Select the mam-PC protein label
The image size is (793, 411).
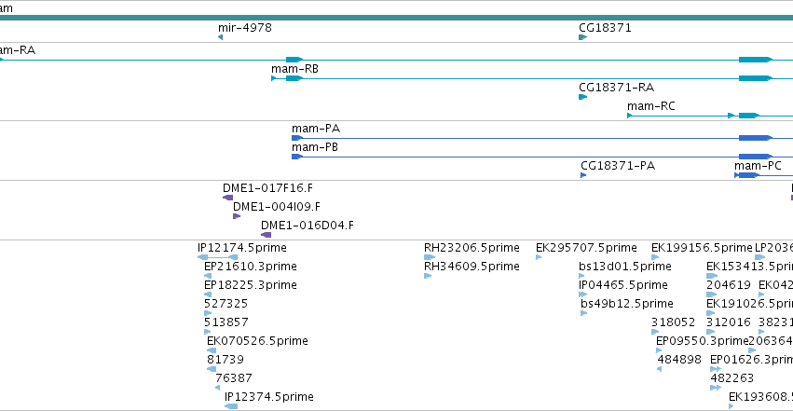[758, 166]
